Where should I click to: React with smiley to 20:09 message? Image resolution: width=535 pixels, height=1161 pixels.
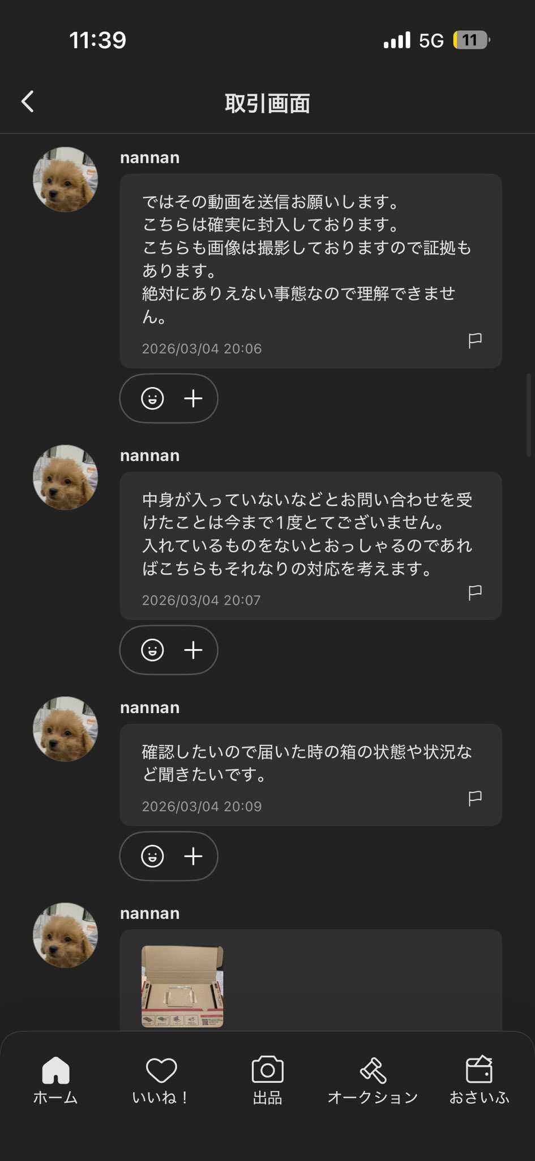click(x=152, y=856)
